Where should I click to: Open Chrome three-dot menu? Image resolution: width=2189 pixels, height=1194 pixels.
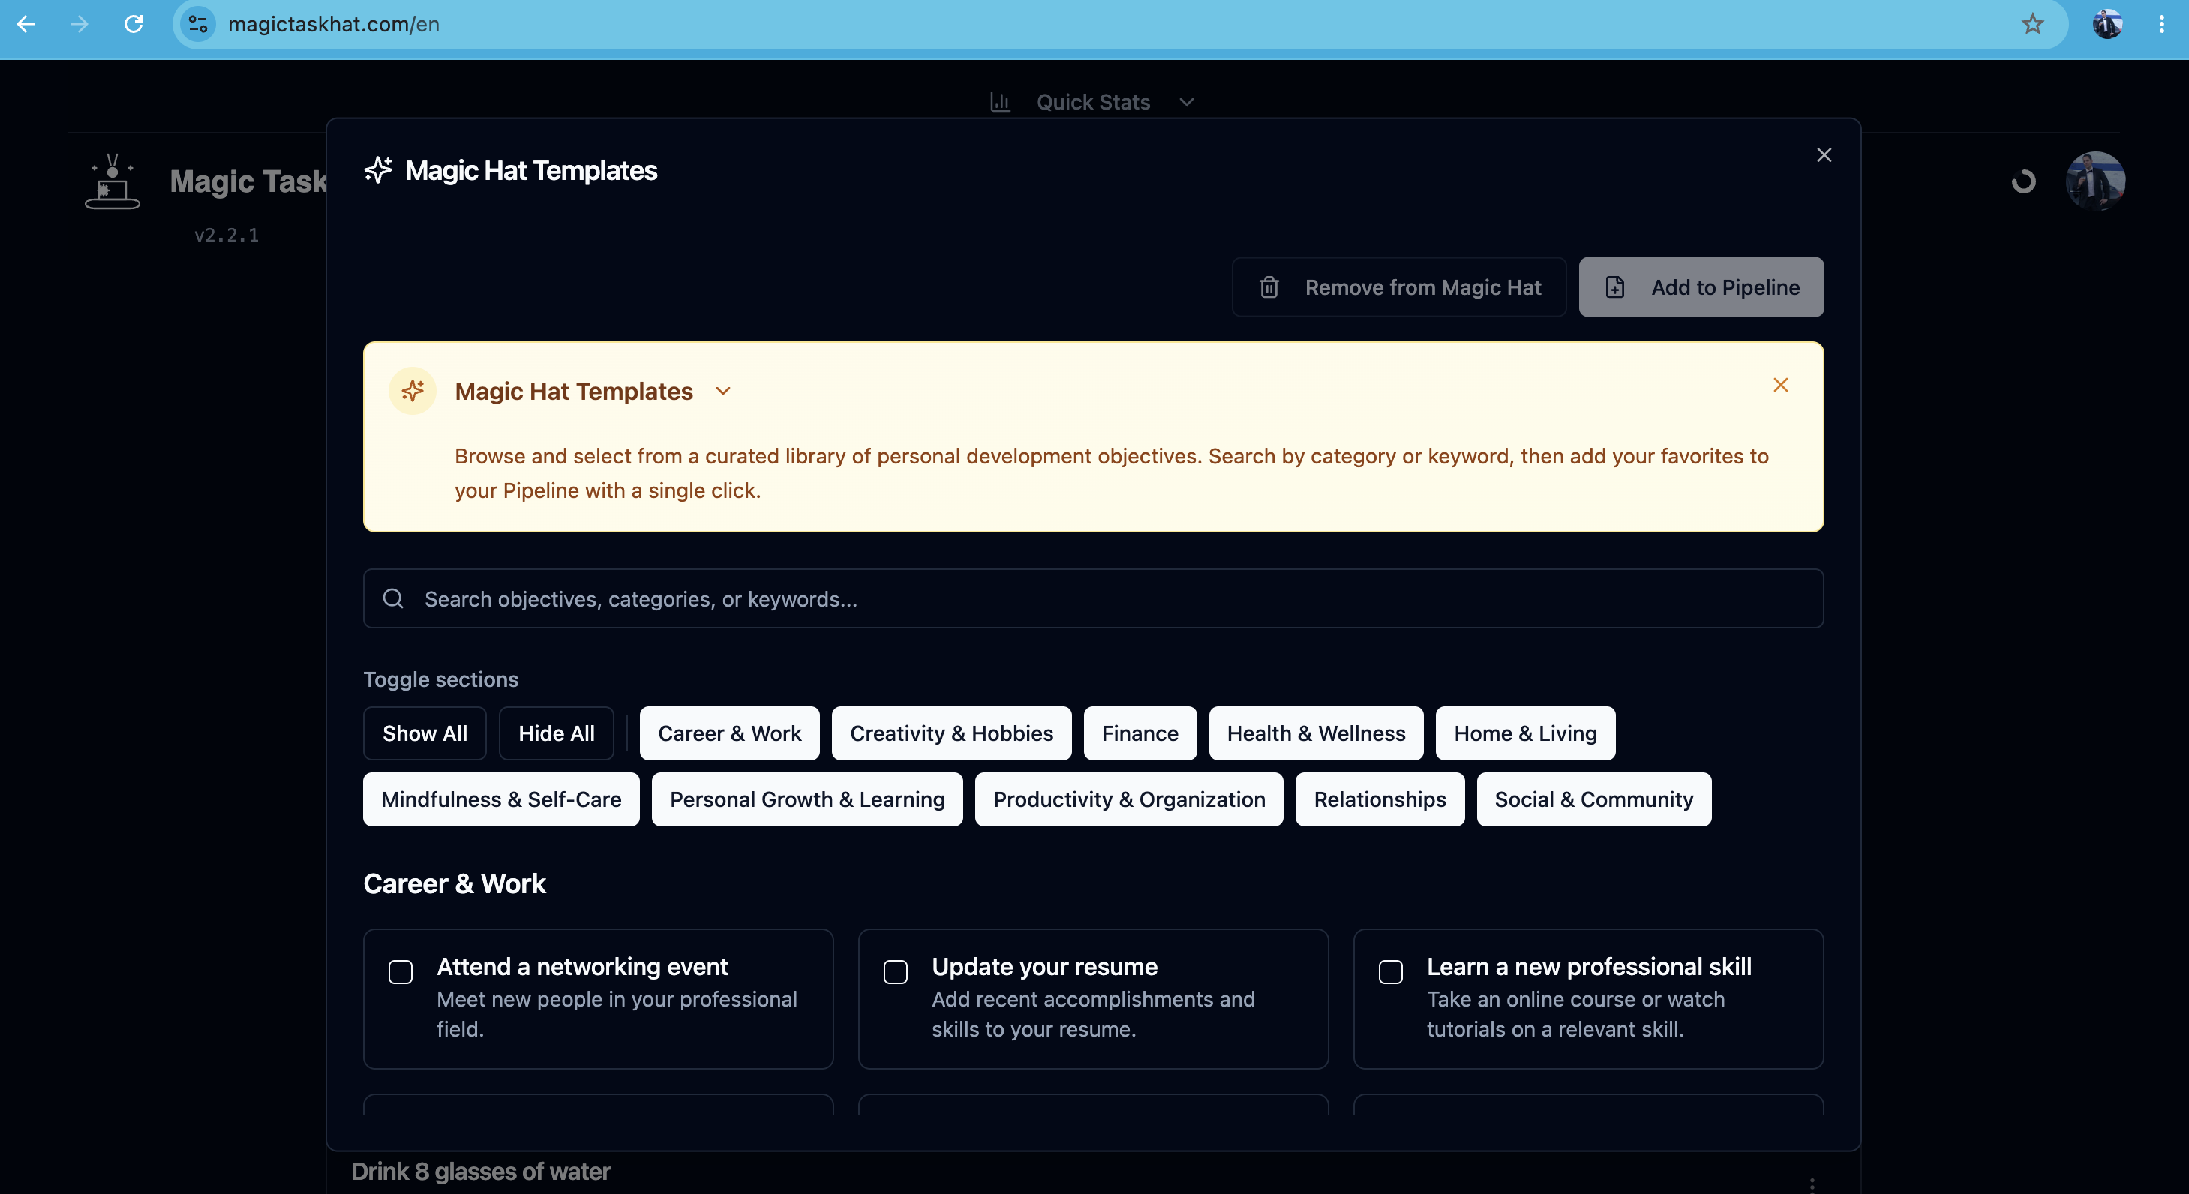(x=2161, y=24)
